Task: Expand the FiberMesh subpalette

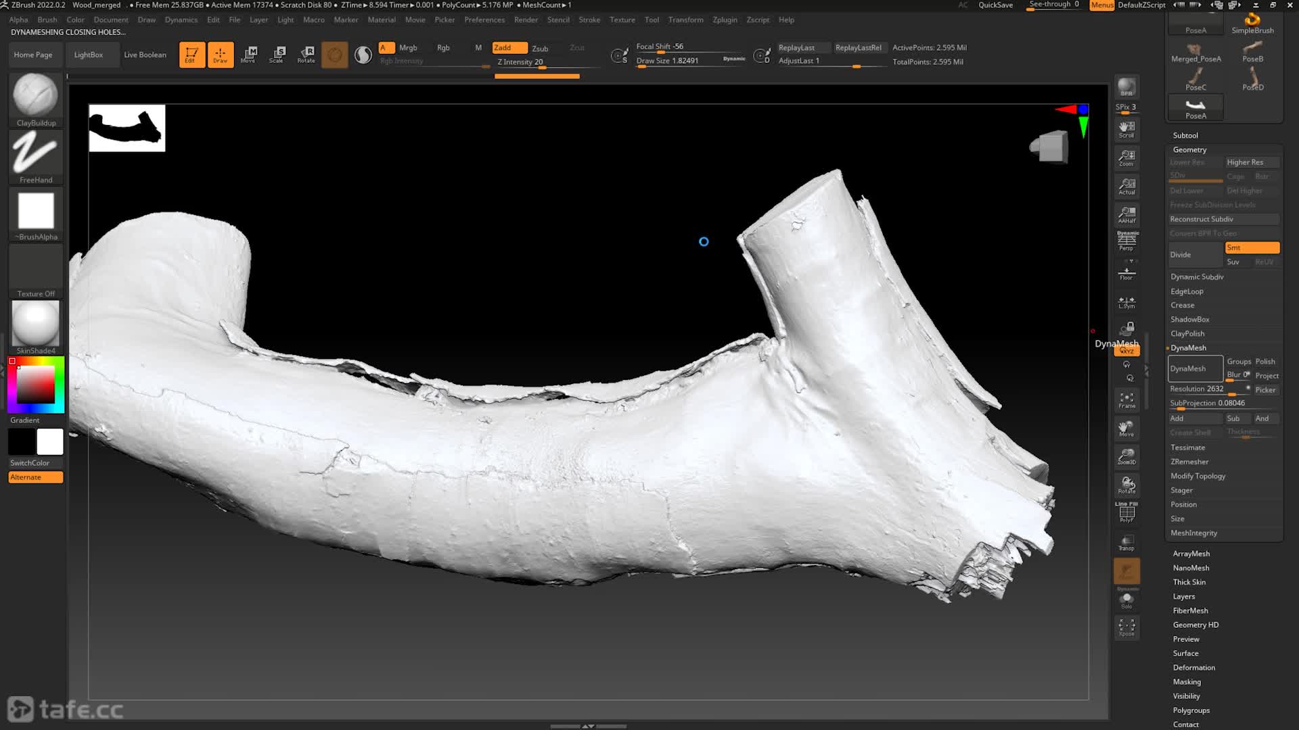Action: click(x=1190, y=610)
